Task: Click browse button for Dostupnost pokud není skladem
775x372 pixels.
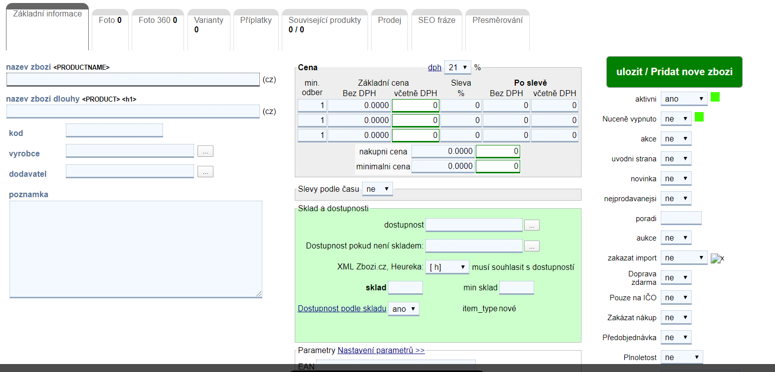Action: point(532,246)
